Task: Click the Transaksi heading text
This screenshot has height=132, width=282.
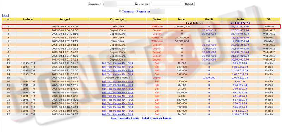Action: click(x=128, y=12)
